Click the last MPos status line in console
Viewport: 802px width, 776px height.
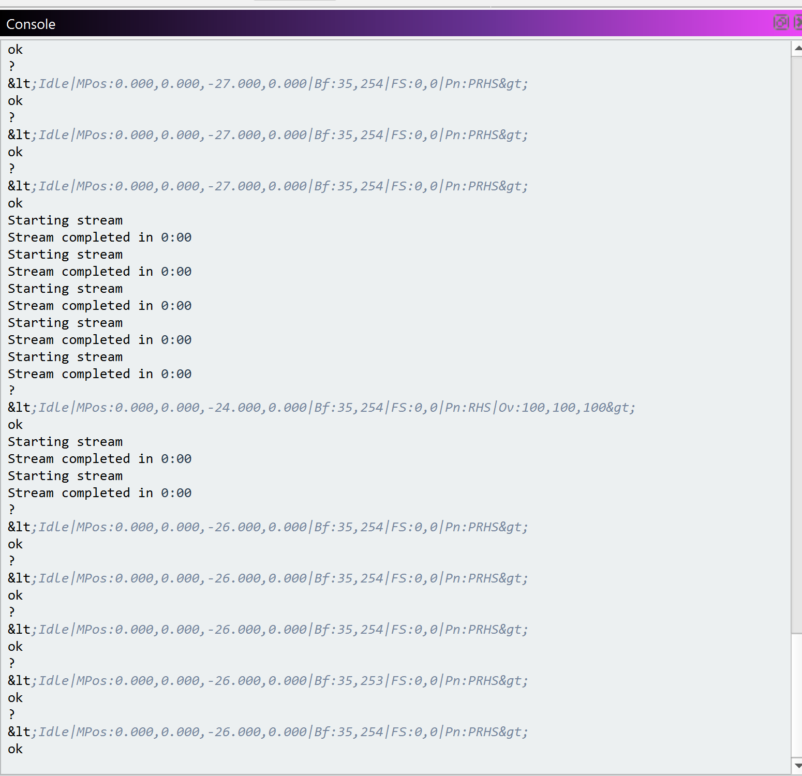[x=268, y=732]
